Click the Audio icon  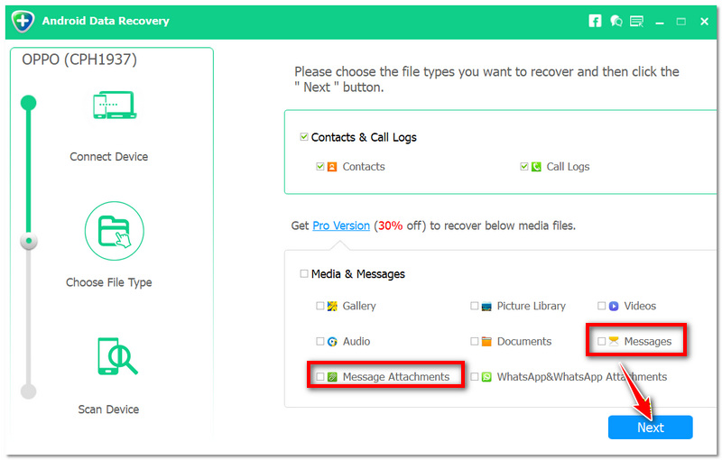[332, 341]
